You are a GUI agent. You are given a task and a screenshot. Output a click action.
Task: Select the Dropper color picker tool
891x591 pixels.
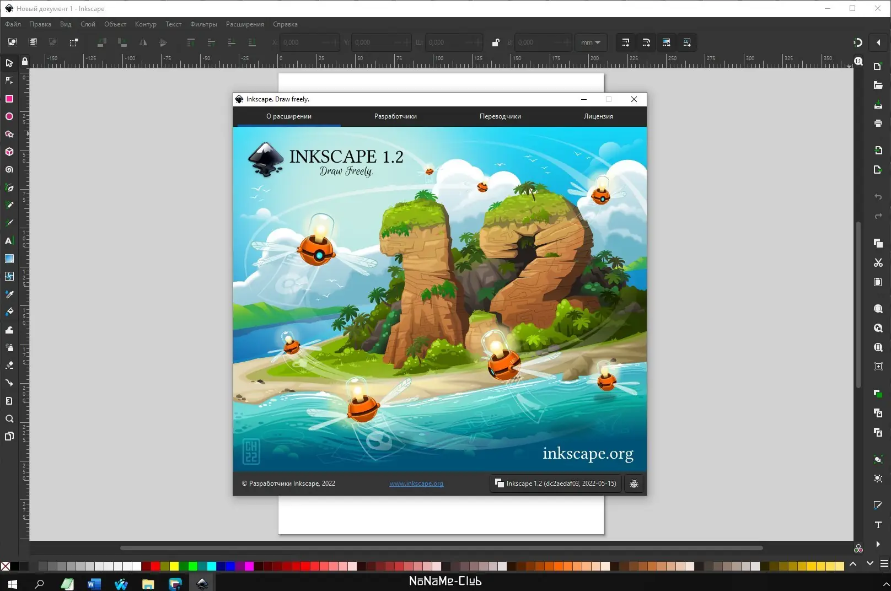click(x=9, y=294)
